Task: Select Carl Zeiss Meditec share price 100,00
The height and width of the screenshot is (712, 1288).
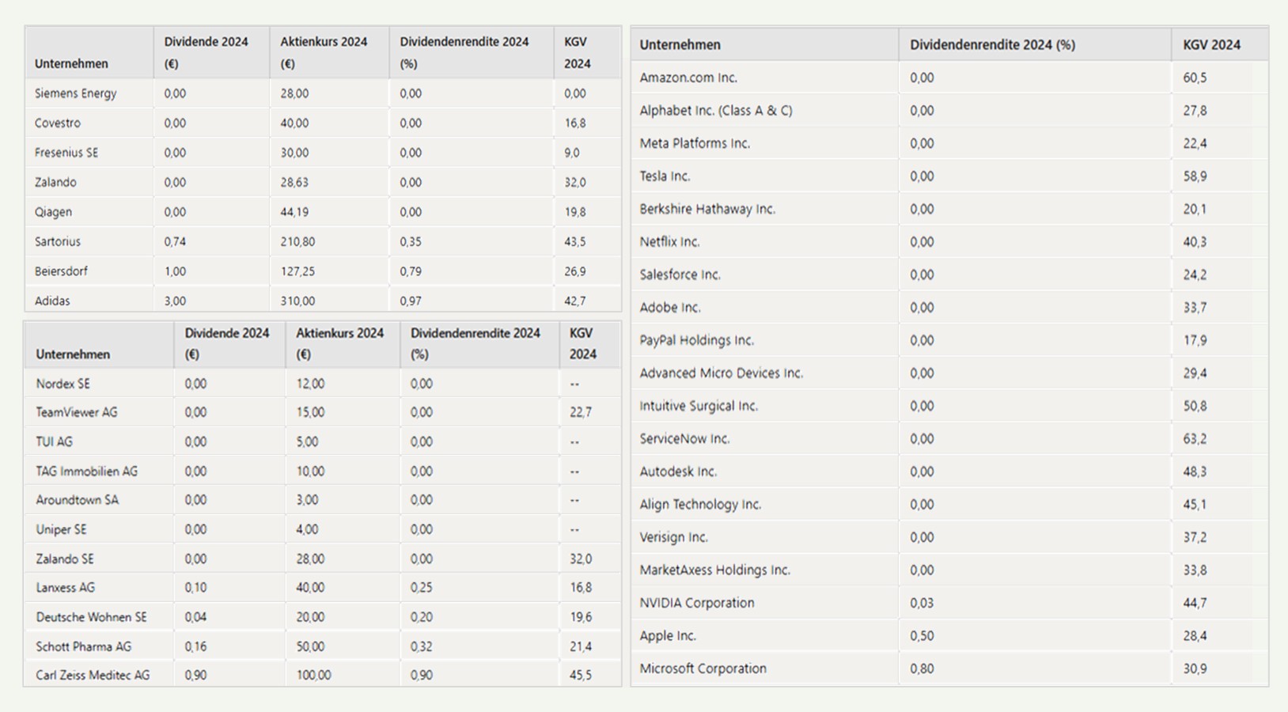Action: point(313,675)
